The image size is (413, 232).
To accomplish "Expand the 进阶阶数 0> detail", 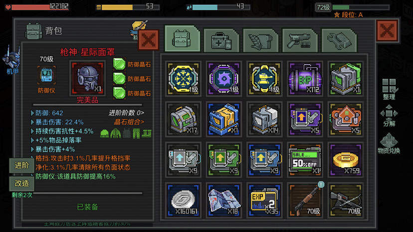I will pos(126,113).
